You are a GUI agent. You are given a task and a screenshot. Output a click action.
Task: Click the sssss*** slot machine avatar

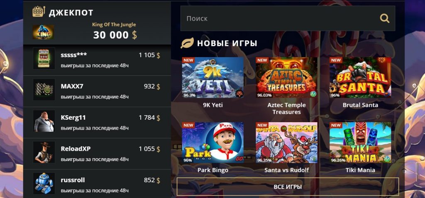point(44,58)
